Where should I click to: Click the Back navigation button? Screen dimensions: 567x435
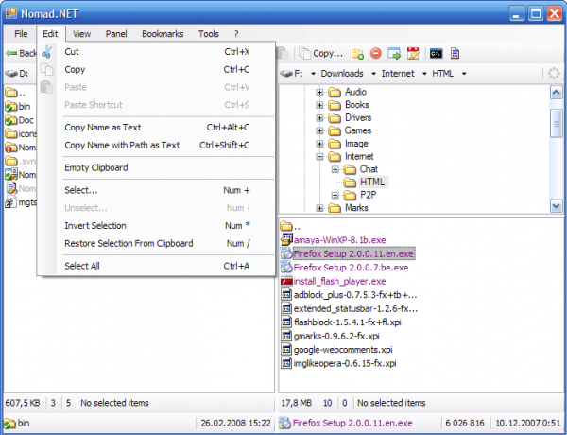pos(21,54)
